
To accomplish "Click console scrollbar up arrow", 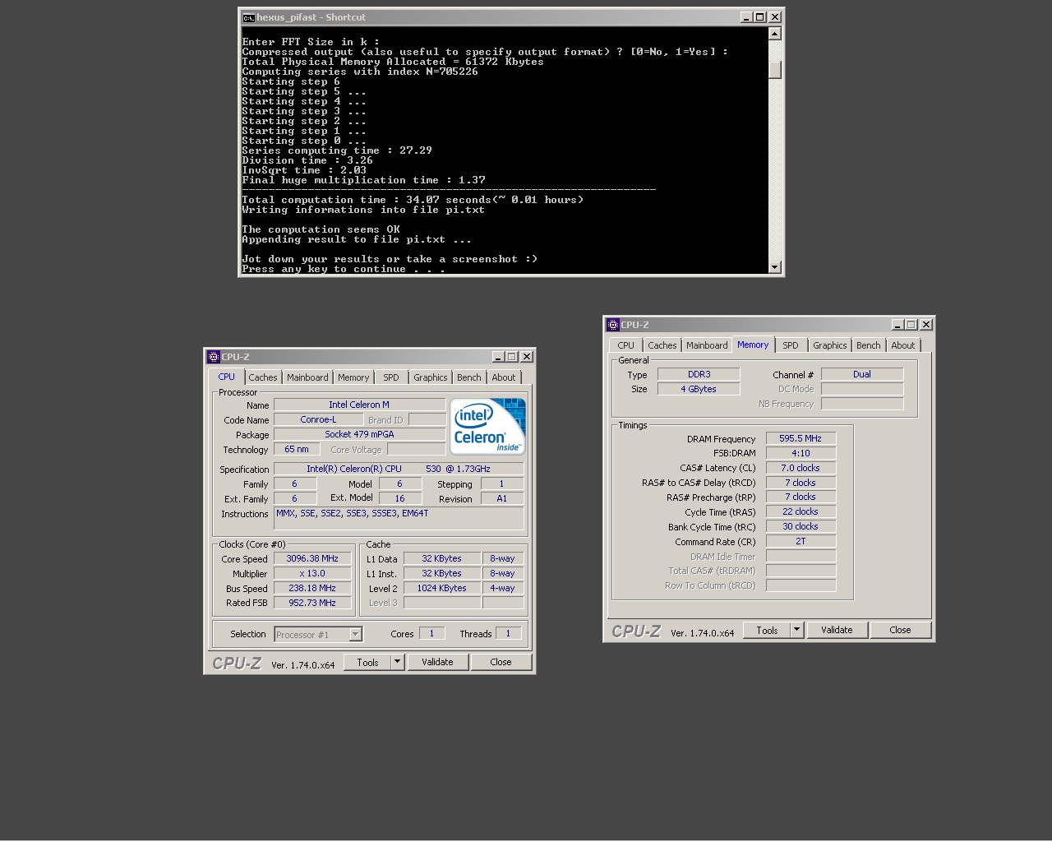I will pyautogui.click(x=774, y=34).
